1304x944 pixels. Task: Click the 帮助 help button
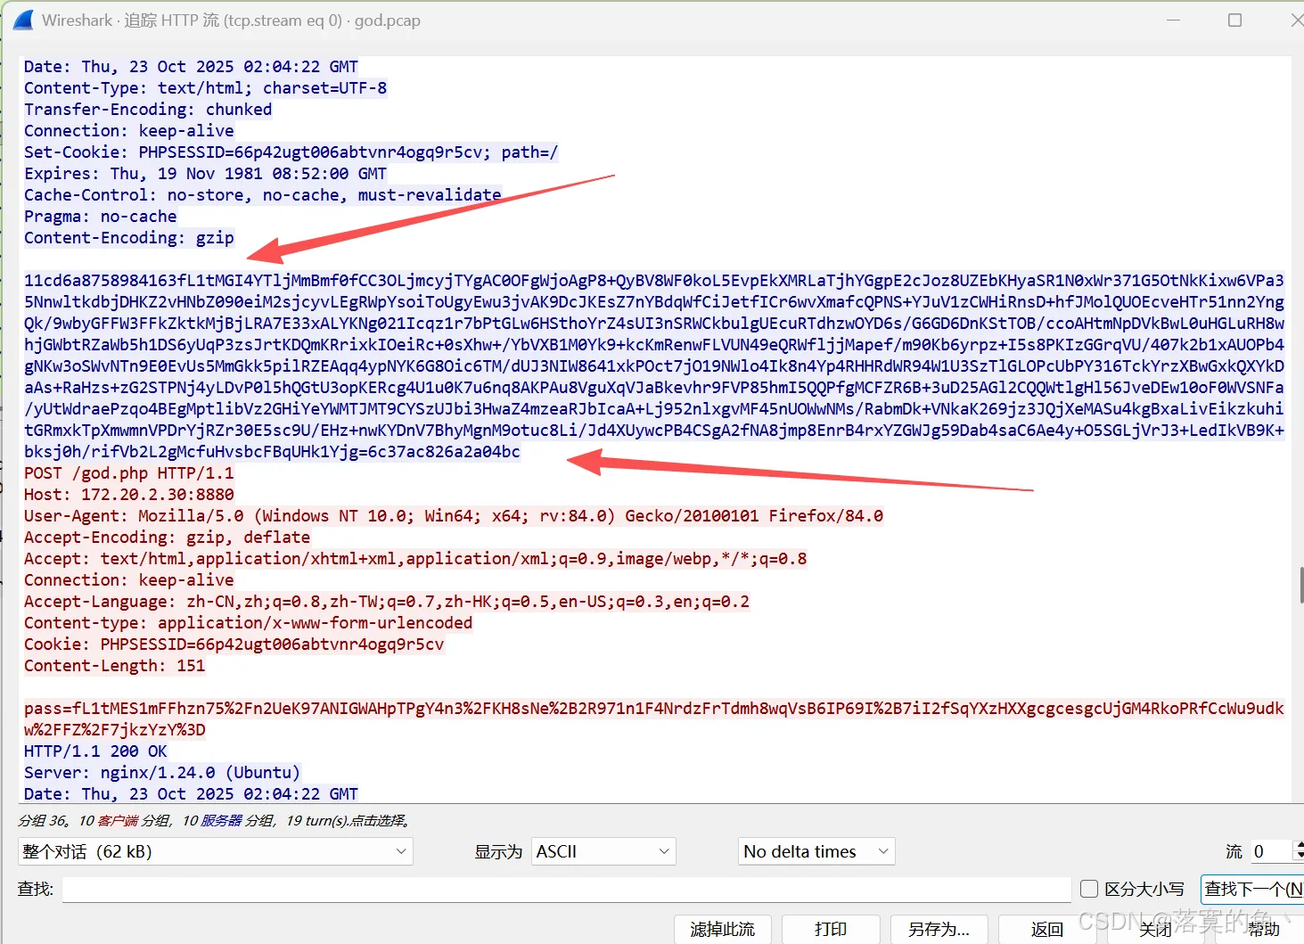click(x=1263, y=929)
